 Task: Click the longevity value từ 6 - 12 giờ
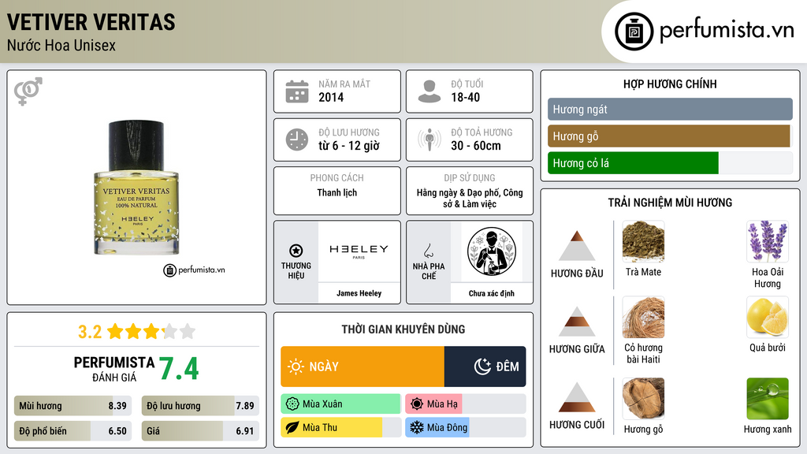tap(349, 146)
